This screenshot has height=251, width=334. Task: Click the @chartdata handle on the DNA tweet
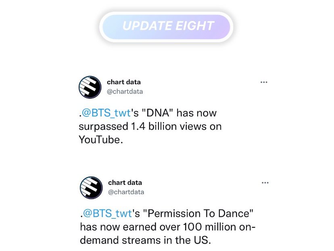[125, 91]
